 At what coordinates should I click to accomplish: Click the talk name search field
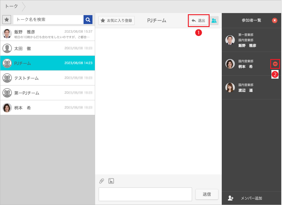48,20
